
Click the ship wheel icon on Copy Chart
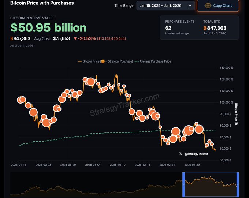click(x=208, y=6)
